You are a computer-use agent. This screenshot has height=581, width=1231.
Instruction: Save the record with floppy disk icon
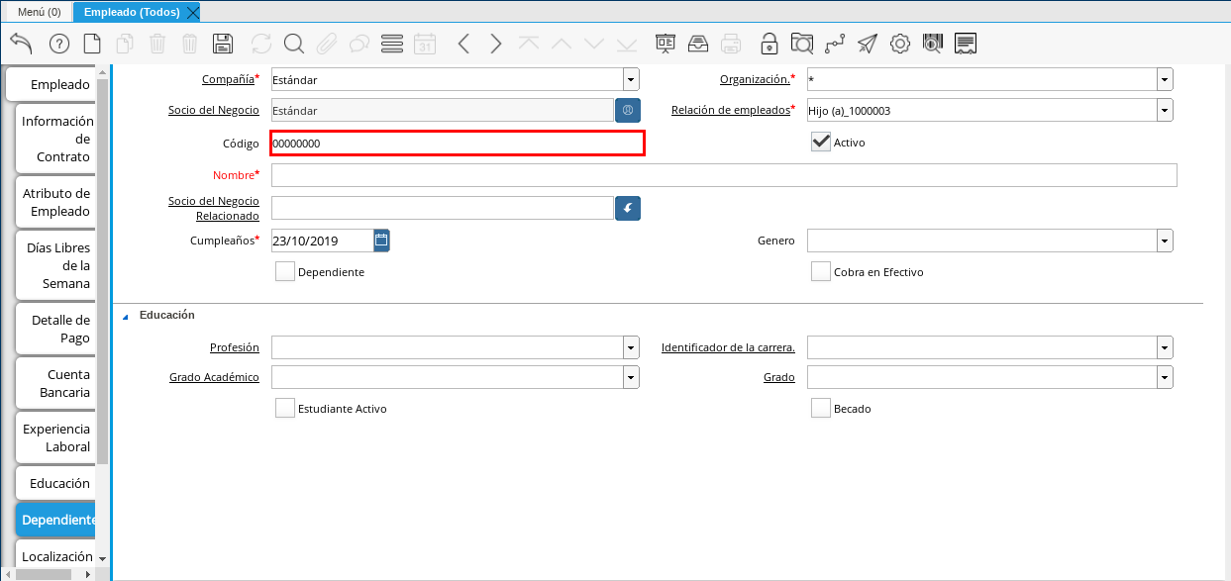[x=223, y=44]
